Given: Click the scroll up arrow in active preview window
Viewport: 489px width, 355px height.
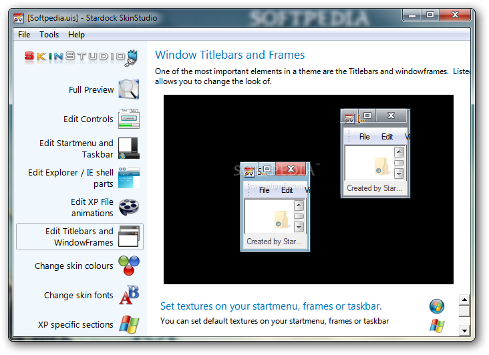Looking at the screenshot, I should pyautogui.click(x=299, y=206).
